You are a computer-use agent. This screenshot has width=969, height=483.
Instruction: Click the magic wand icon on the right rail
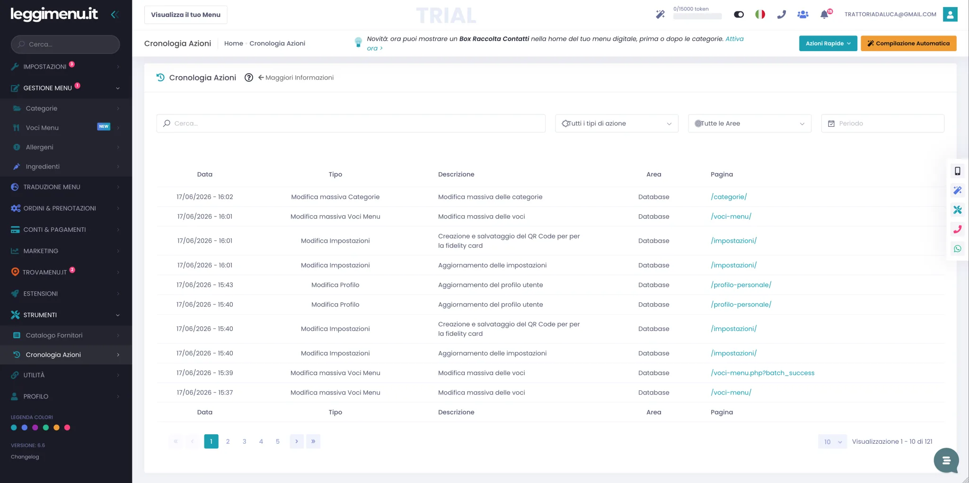pos(957,190)
